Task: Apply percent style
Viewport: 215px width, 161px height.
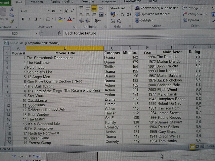Action: [122, 14]
